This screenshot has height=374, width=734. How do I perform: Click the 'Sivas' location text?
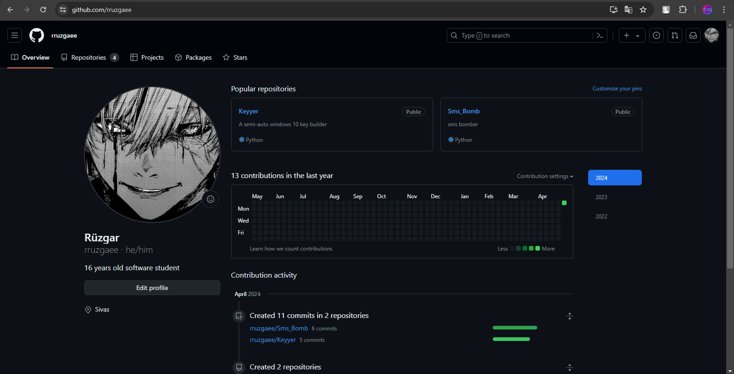click(102, 310)
